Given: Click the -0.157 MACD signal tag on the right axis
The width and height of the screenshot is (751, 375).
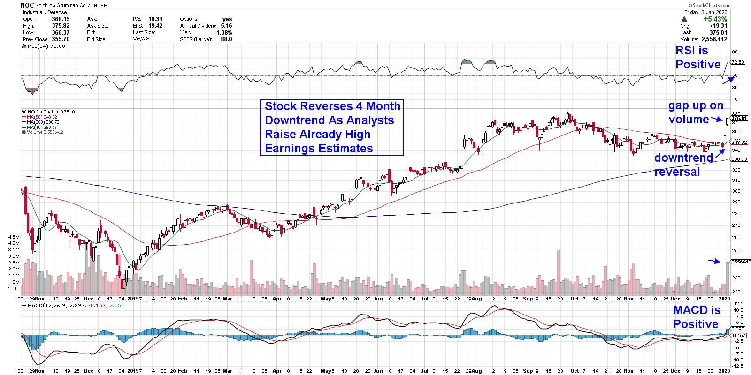Looking at the screenshot, I should tap(738, 335).
